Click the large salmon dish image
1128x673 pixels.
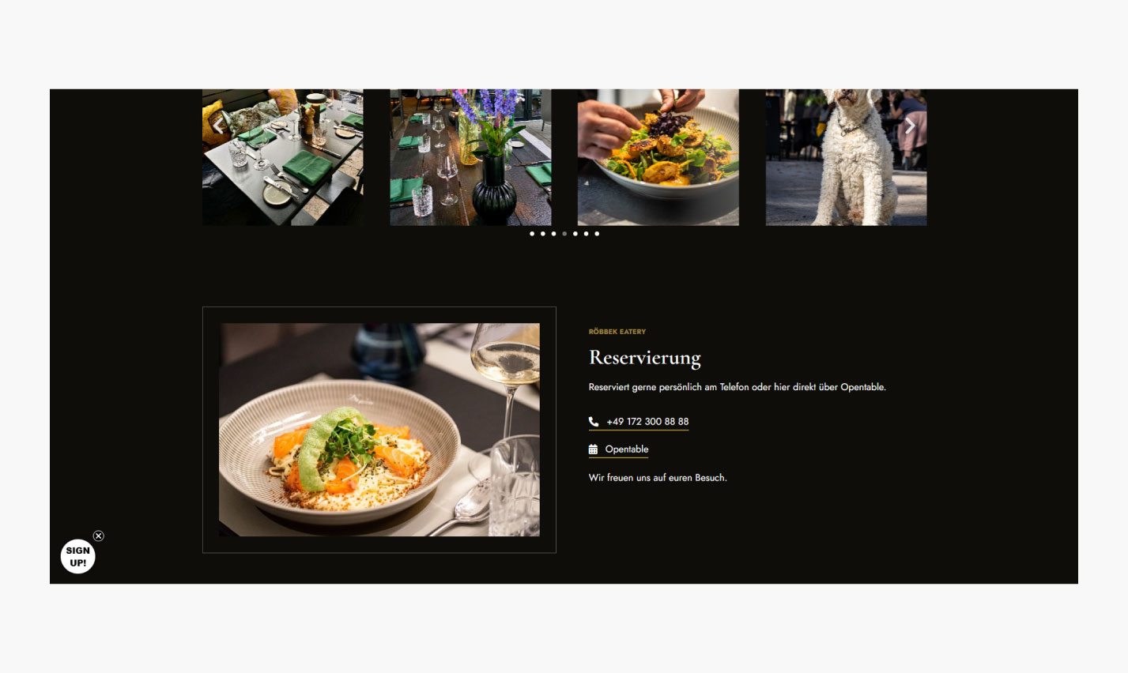(379, 430)
